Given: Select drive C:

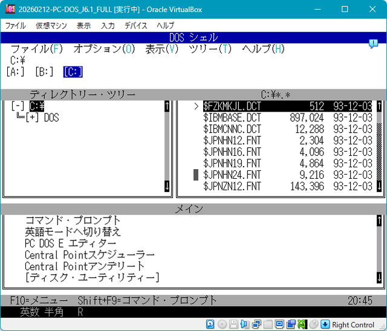Looking at the screenshot, I should [x=73, y=72].
